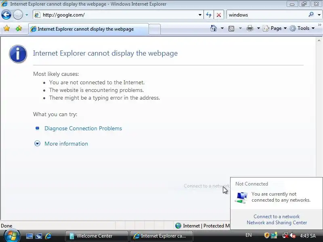Click the 'Internet | Protected M' status bar text
The height and width of the screenshot is (242, 323).
pyautogui.click(x=206, y=226)
